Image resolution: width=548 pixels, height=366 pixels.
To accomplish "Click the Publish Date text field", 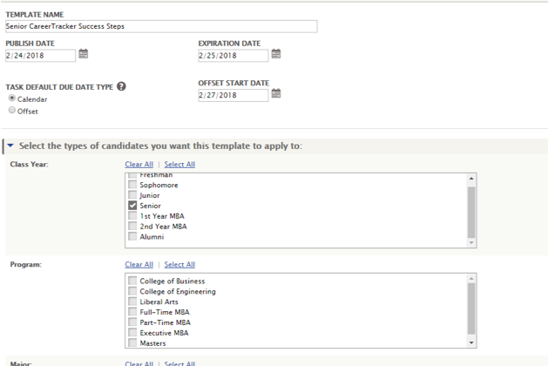I will (x=41, y=56).
